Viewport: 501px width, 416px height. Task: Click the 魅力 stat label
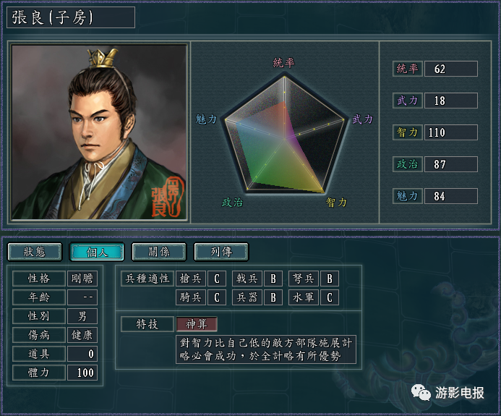click(408, 195)
